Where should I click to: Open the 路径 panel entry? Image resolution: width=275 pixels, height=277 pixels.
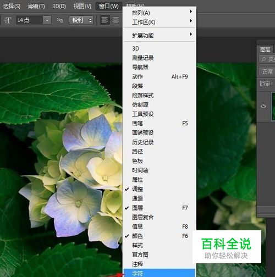click(x=159, y=152)
